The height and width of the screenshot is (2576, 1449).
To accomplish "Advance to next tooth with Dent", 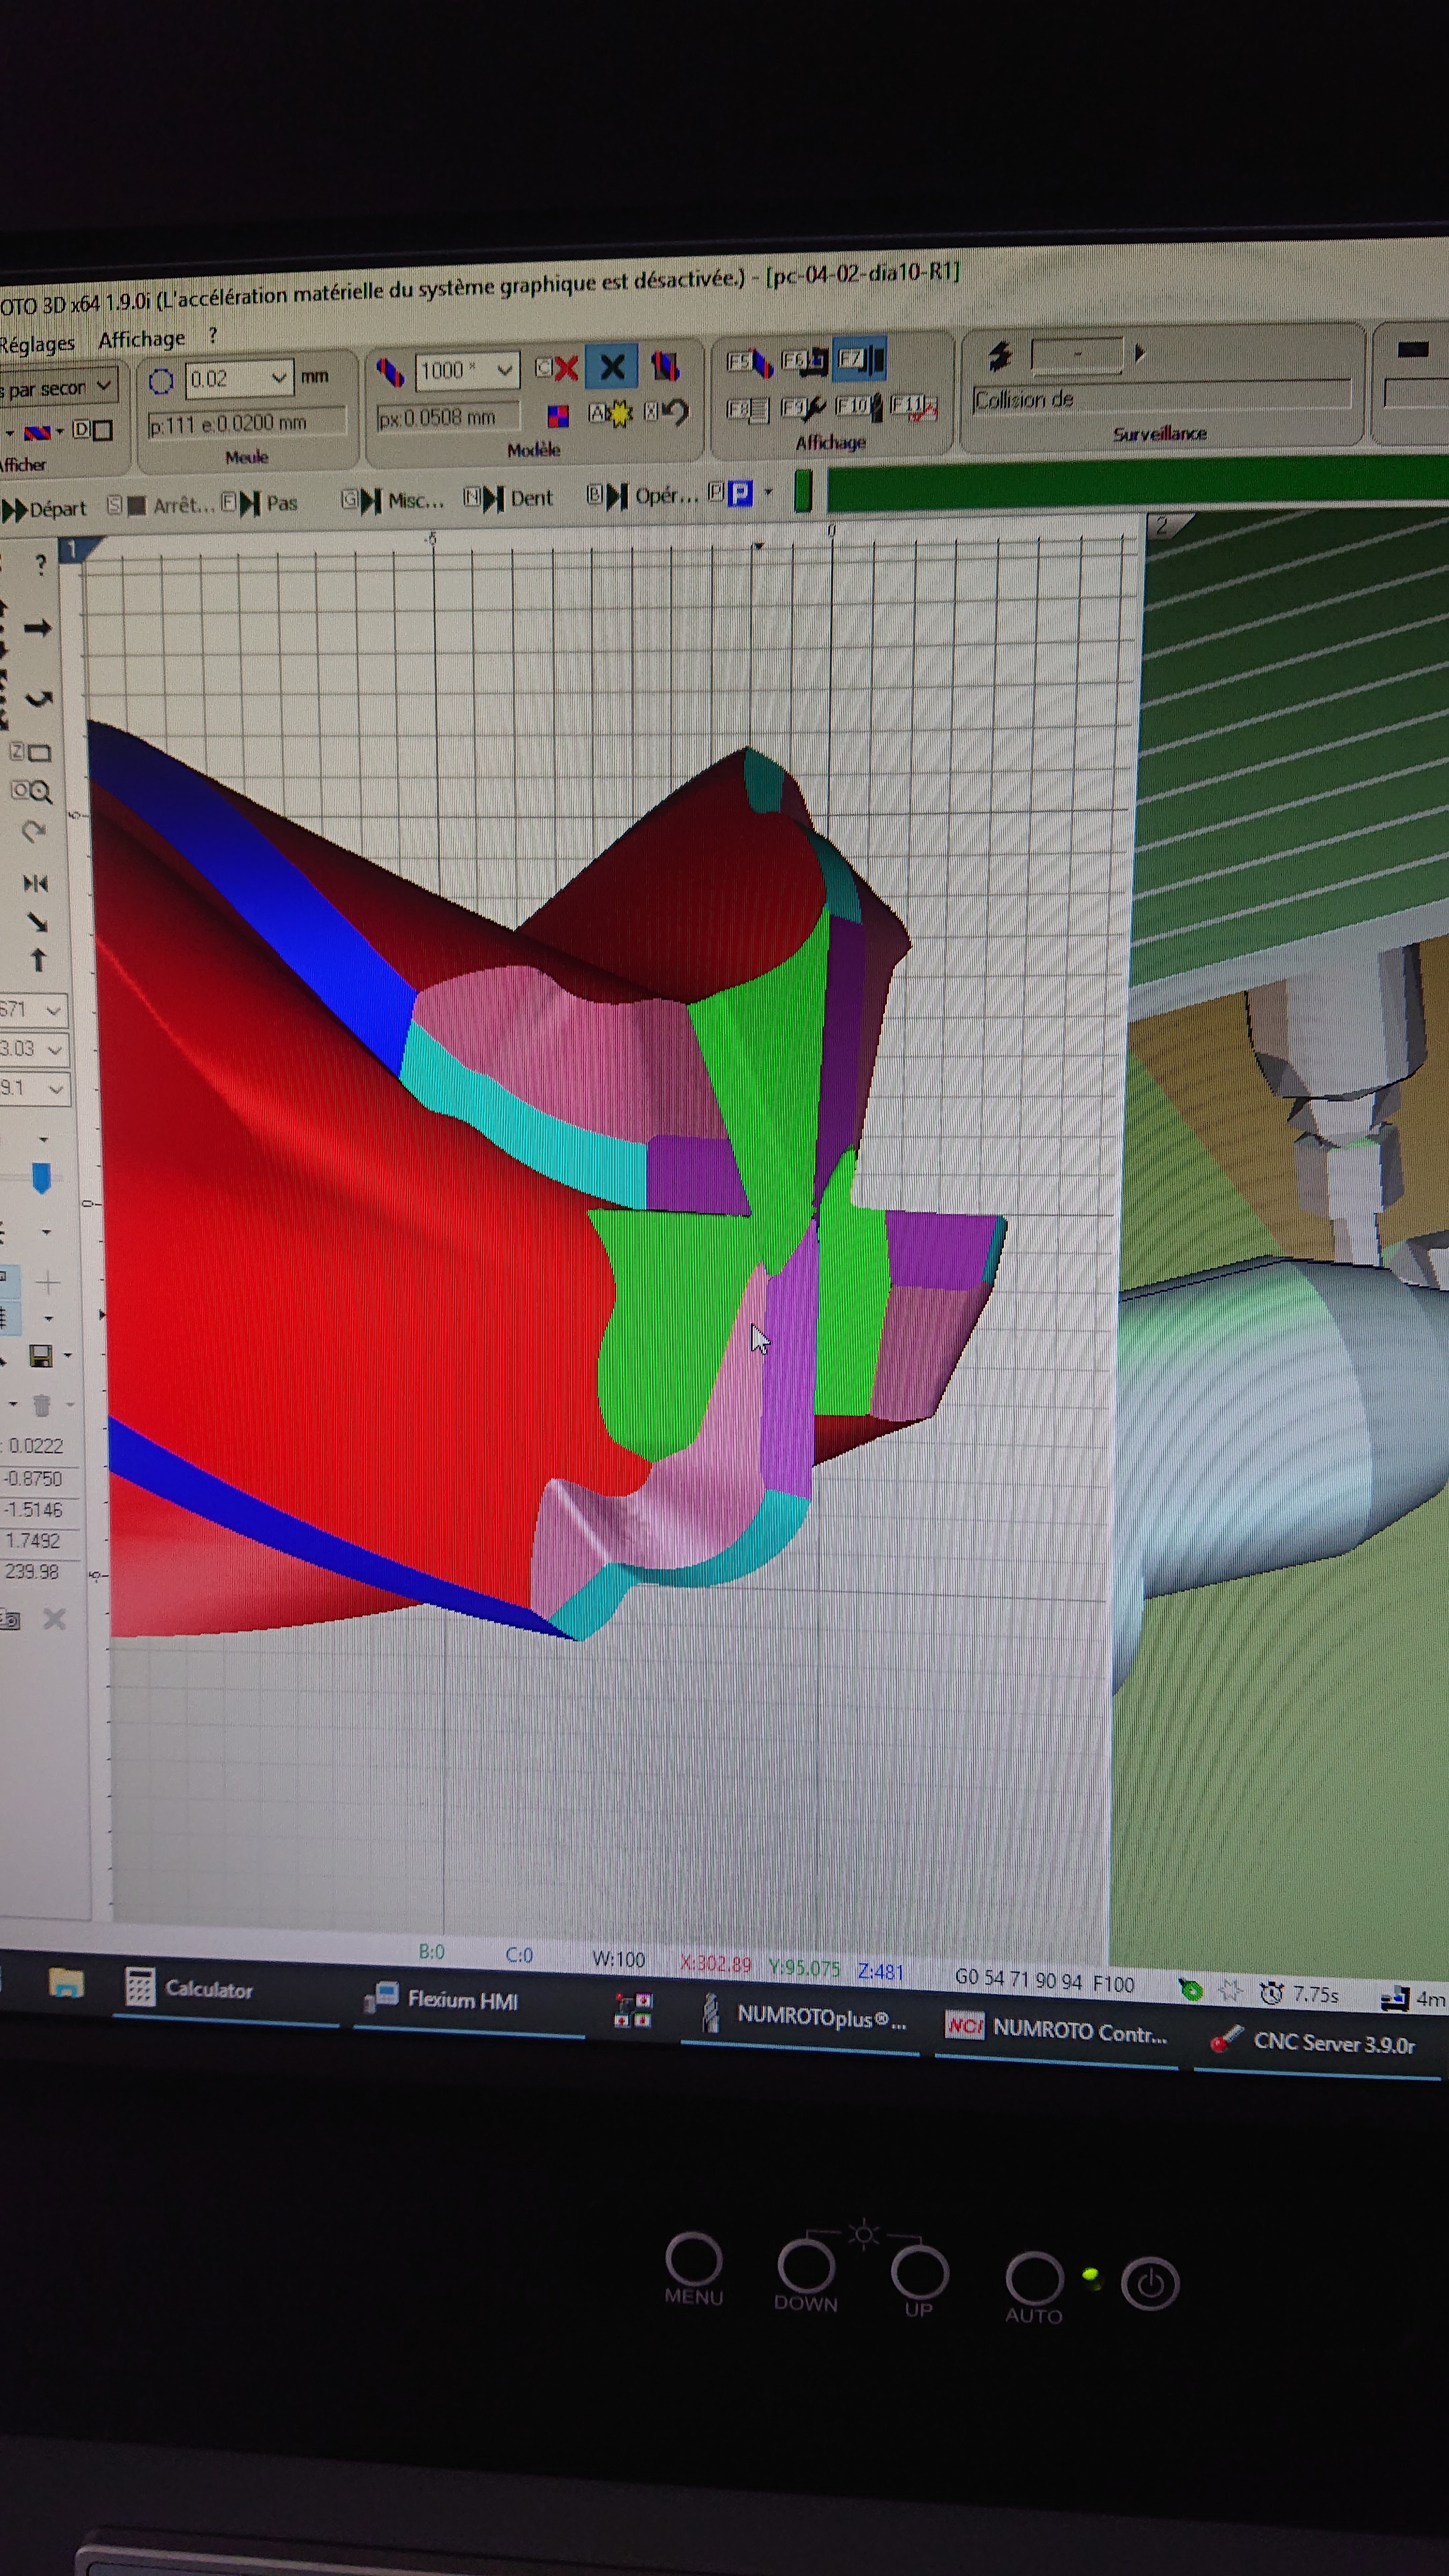I will 508,498.
